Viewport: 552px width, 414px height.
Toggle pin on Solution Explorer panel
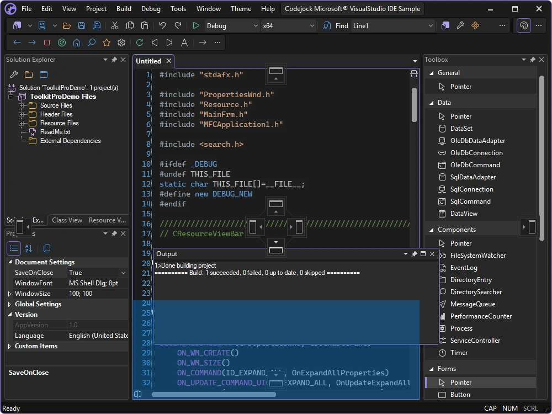[x=114, y=60]
